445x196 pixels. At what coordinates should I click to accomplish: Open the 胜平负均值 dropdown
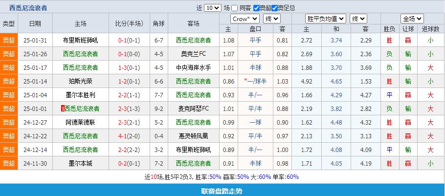coord(326,19)
